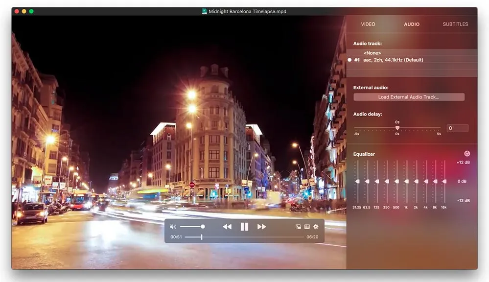489x282 pixels.
Task: Adjust the volume slider knob
Action: 203,226
